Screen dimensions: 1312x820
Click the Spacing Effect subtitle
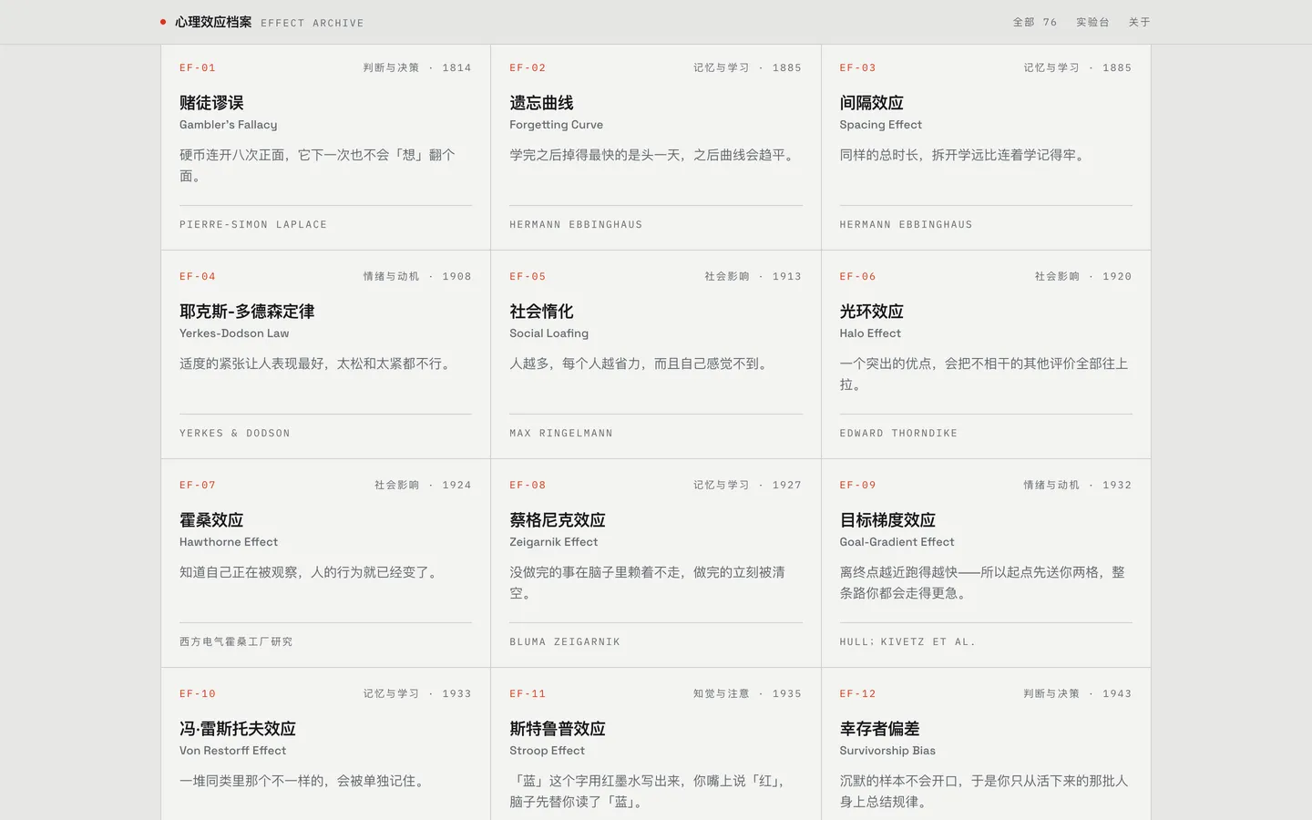tap(881, 125)
